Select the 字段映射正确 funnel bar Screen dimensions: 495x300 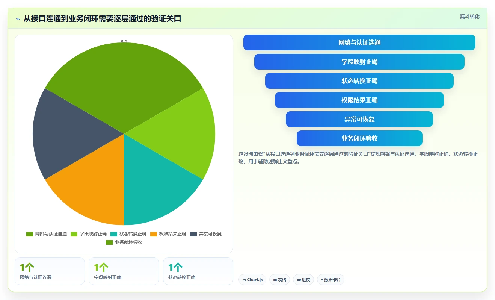click(359, 62)
